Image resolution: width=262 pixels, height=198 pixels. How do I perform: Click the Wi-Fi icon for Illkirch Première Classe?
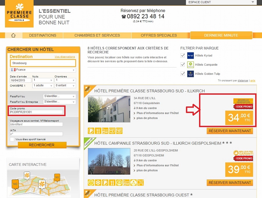(105, 131)
